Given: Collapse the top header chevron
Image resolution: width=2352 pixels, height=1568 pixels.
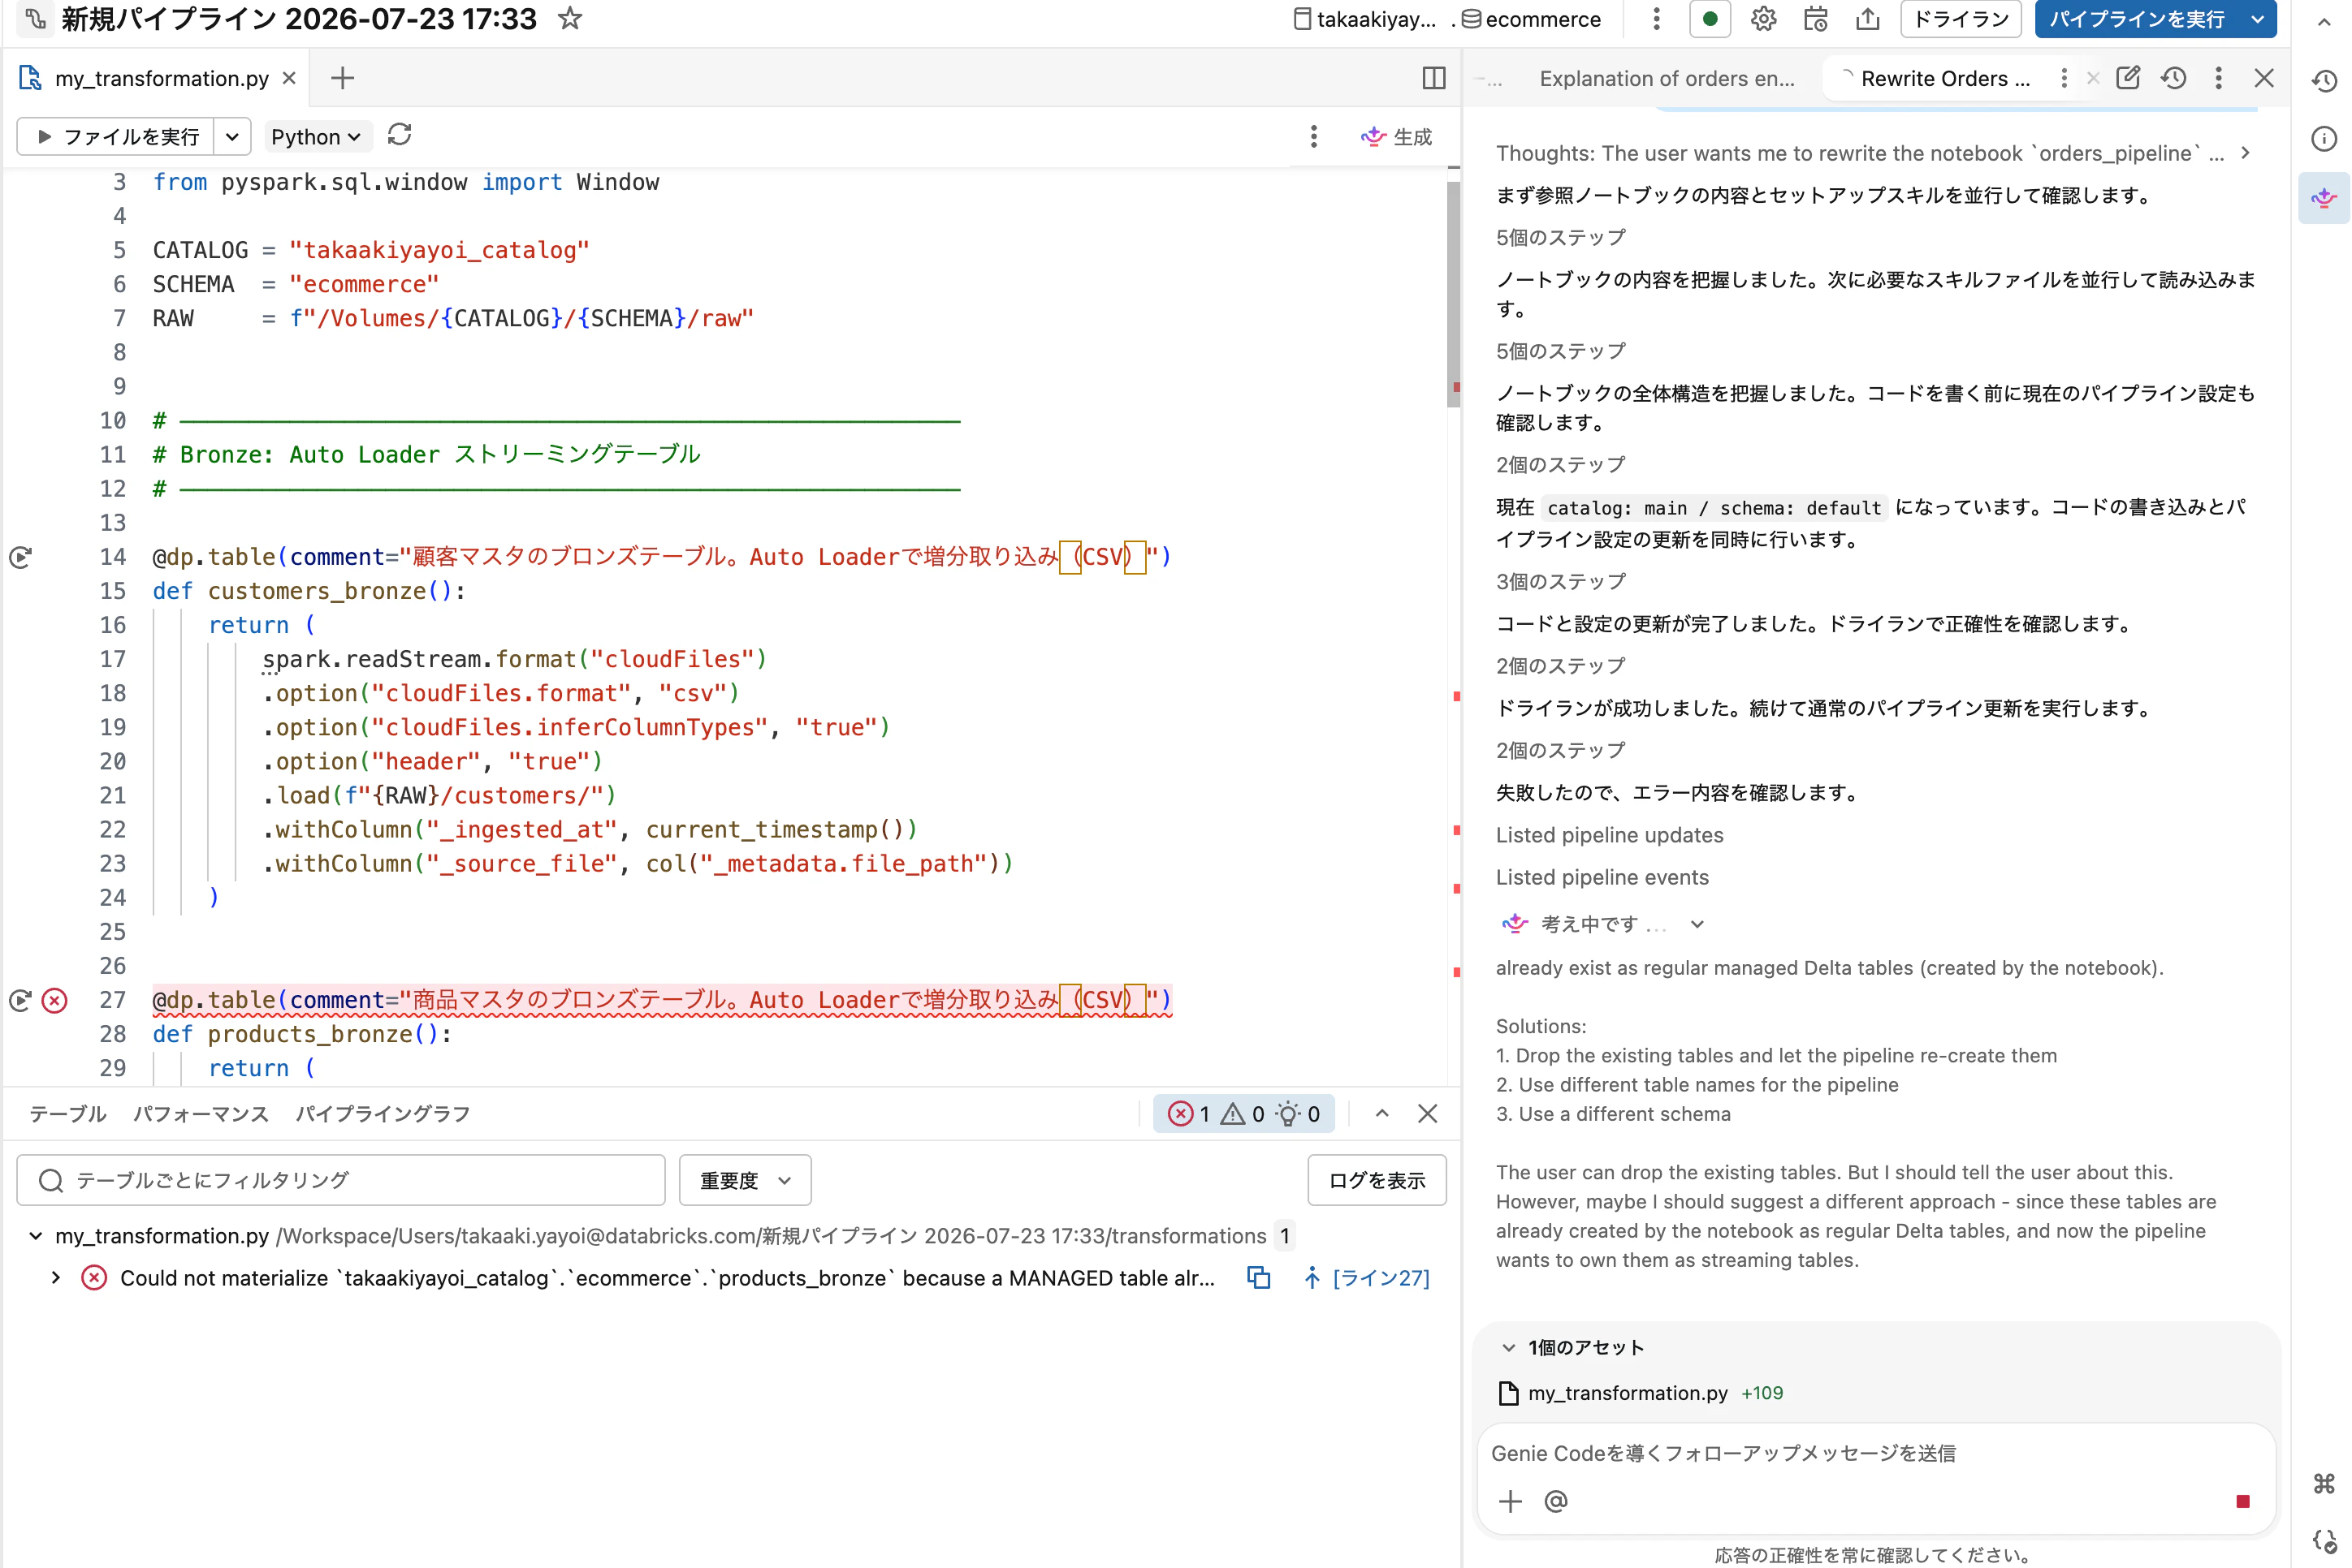Looking at the screenshot, I should pos(2324,22).
